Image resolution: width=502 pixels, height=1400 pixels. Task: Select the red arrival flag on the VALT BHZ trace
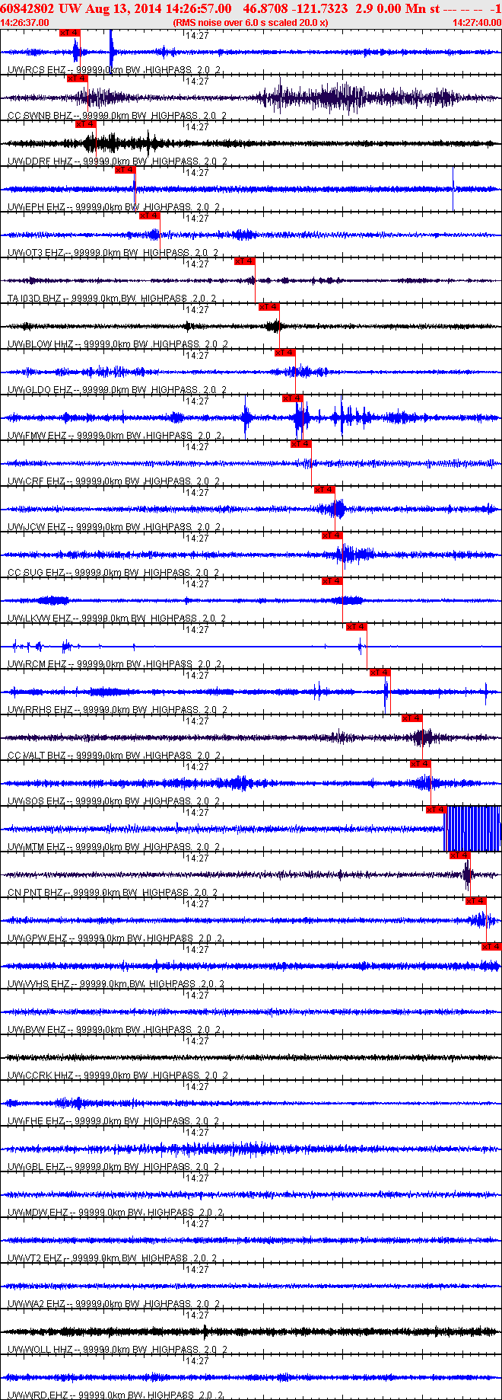point(412,718)
